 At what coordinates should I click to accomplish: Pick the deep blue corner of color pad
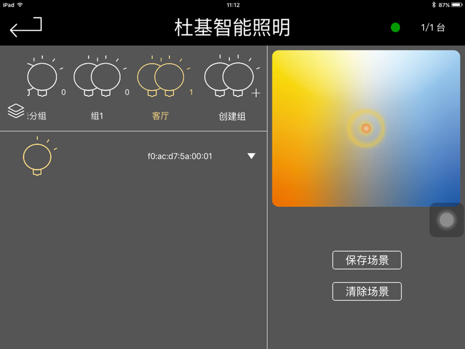[452, 199]
